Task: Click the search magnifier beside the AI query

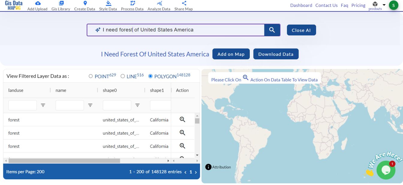Action: point(272,30)
